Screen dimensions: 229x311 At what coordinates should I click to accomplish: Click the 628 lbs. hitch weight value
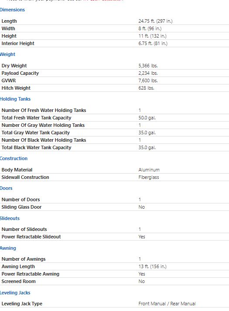146,88
